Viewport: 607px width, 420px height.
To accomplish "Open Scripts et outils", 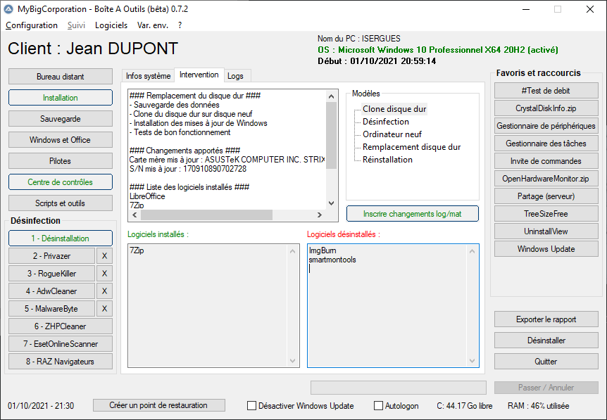I will click(61, 203).
